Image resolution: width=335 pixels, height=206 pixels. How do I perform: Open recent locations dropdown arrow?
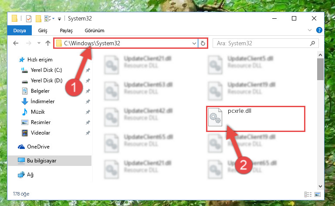(x=39, y=43)
